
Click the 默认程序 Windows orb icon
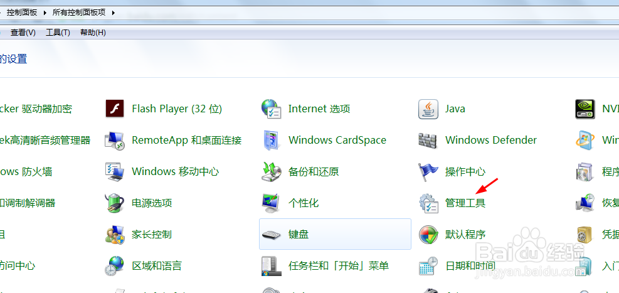[428, 235]
